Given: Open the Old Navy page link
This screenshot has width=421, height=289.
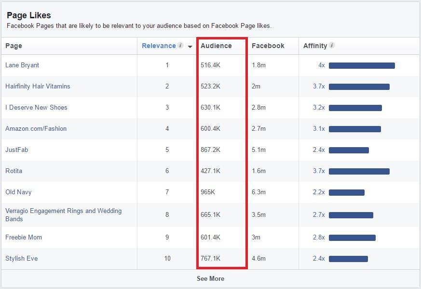Looking at the screenshot, I should [x=18, y=192].
